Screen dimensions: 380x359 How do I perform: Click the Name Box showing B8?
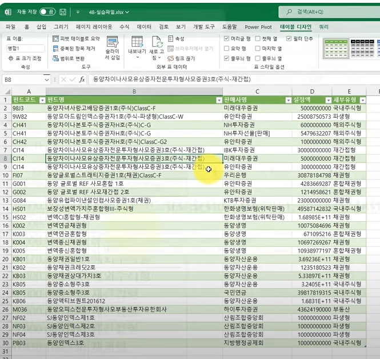point(23,80)
